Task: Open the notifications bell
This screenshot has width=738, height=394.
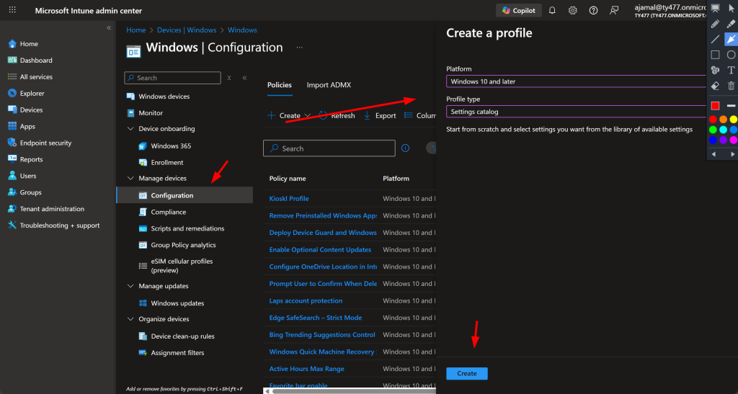Action: [x=552, y=11]
